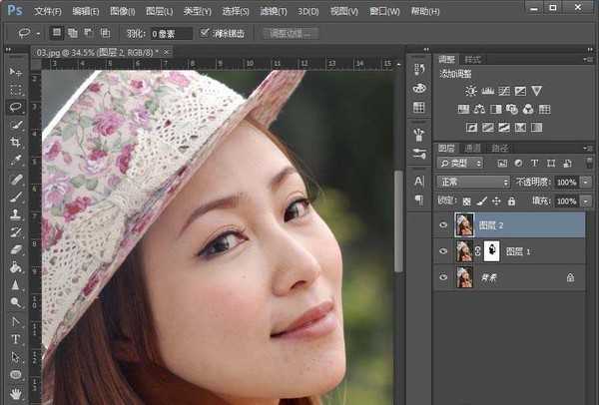Toggle the 消除锯齿 anti-alias checkbox
The width and height of the screenshot is (599, 405).
click(206, 33)
